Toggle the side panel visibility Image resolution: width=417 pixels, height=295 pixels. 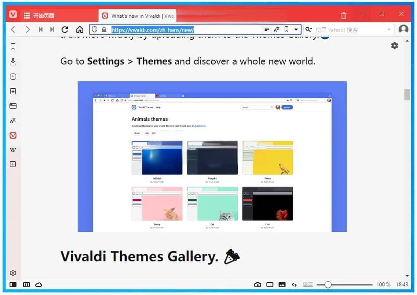click(13, 284)
